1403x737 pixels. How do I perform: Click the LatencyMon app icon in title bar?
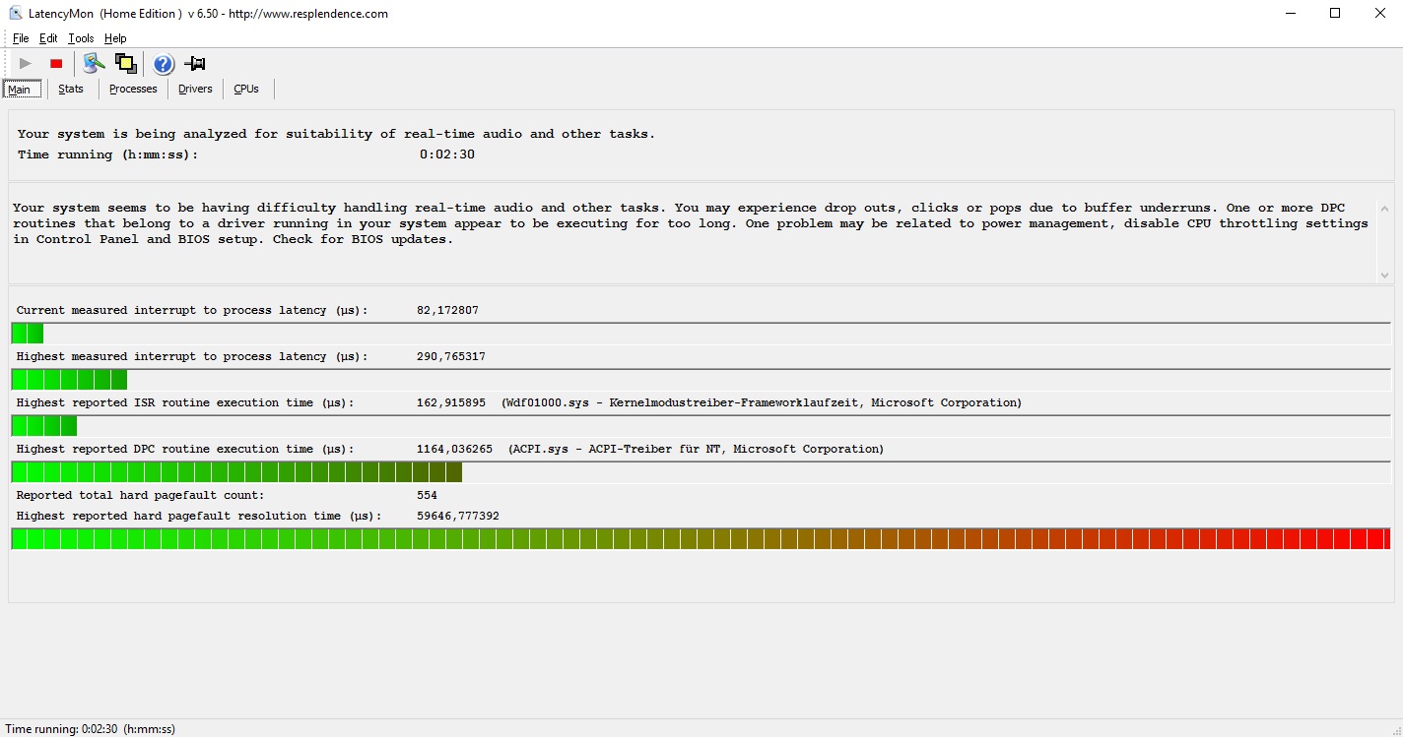(15, 14)
